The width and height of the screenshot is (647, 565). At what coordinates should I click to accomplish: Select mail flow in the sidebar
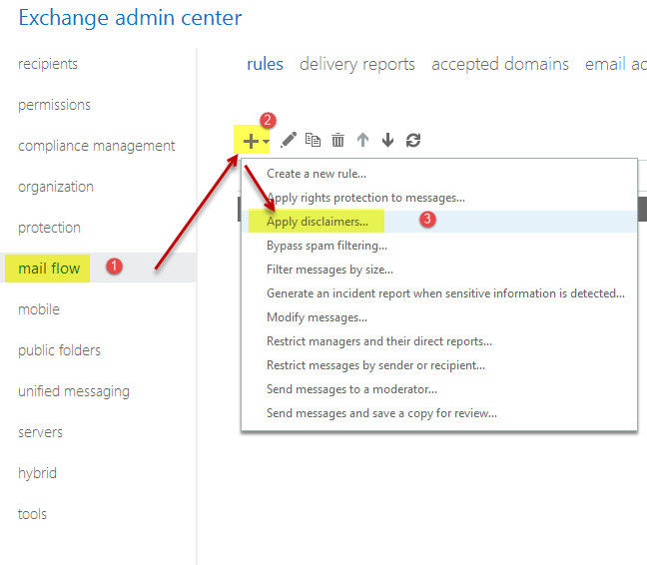(49, 269)
